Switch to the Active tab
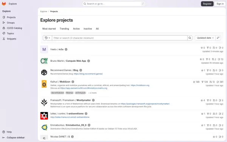Screen dimensions: 227x142 (x=76, y=29)
